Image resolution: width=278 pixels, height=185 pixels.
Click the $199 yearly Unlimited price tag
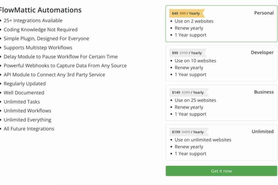(188, 132)
